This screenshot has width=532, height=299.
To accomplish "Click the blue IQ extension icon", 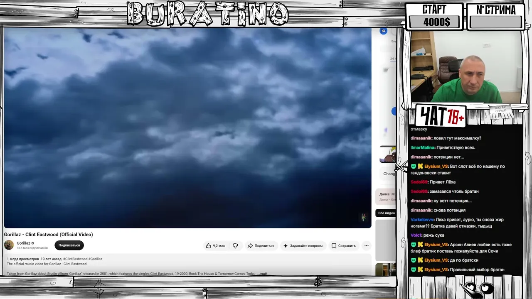I will [x=383, y=31].
